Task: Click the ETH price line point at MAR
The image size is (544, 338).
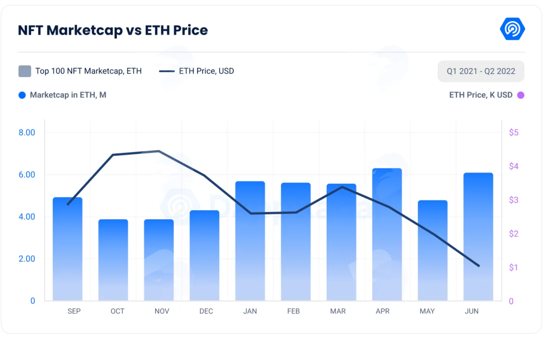Action: (342, 187)
